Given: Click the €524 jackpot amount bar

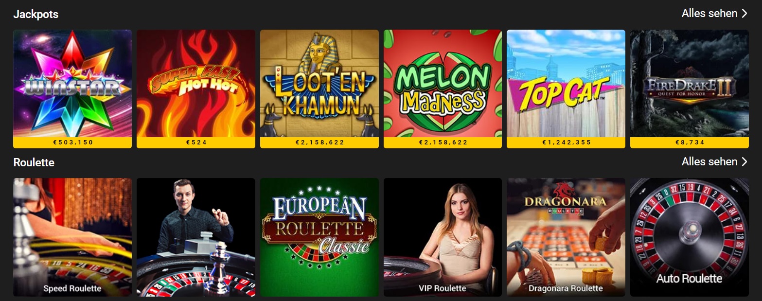Looking at the screenshot, I should tap(196, 142).
